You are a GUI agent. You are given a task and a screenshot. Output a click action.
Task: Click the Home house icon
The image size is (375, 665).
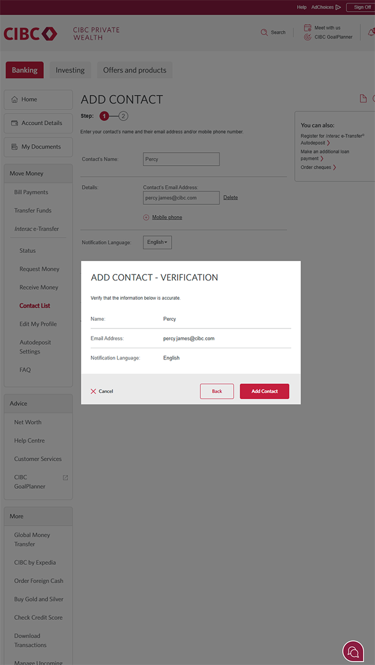[15, 100]
